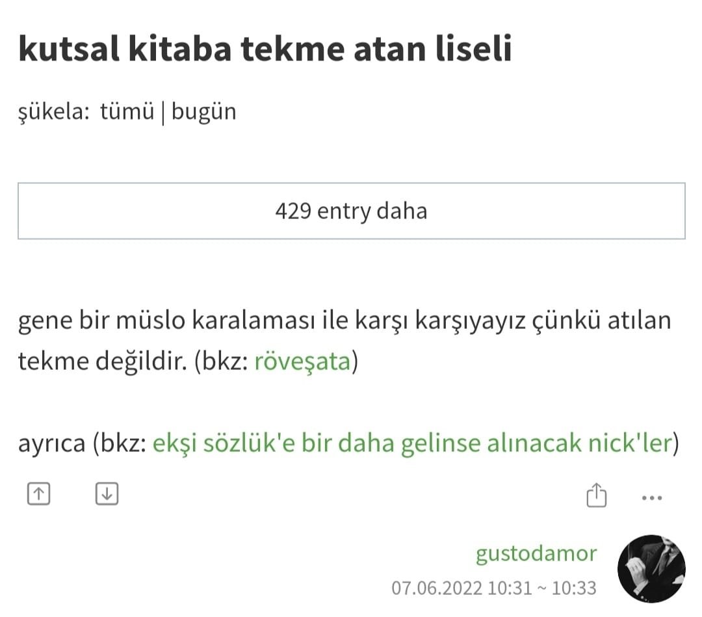The height and width of the screenshot is (617, 702).
Task: Click the title "kutsal kitaba tekme atan liseli"
Action: (265, 51)
